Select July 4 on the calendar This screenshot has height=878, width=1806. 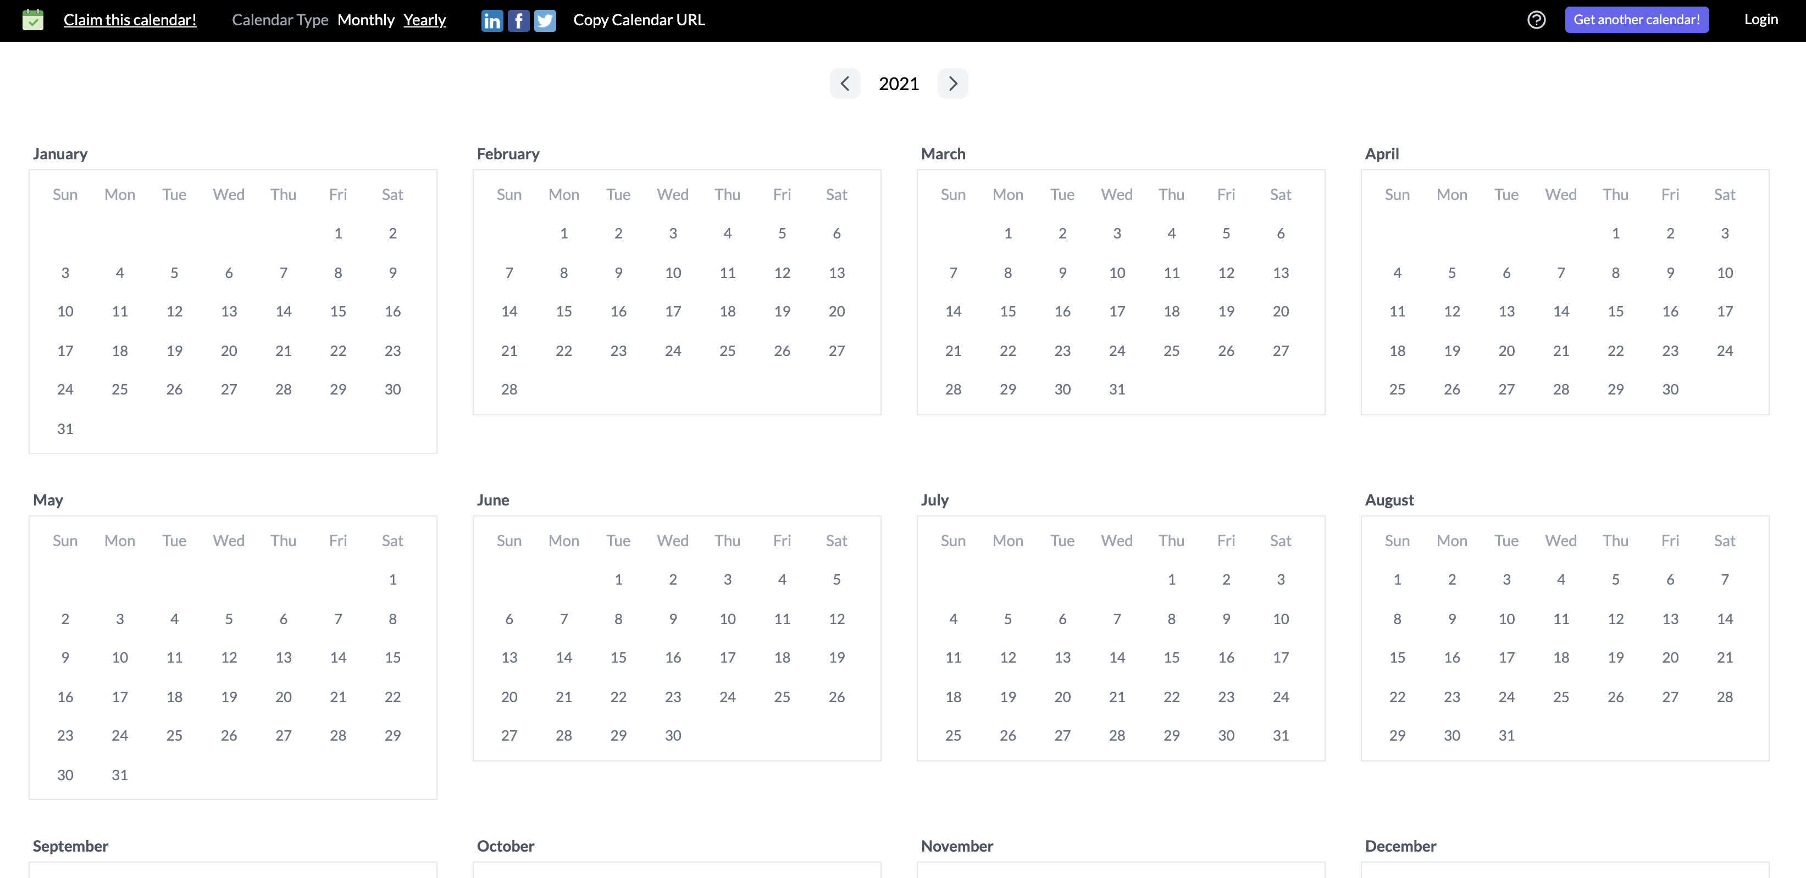(953, 619)
